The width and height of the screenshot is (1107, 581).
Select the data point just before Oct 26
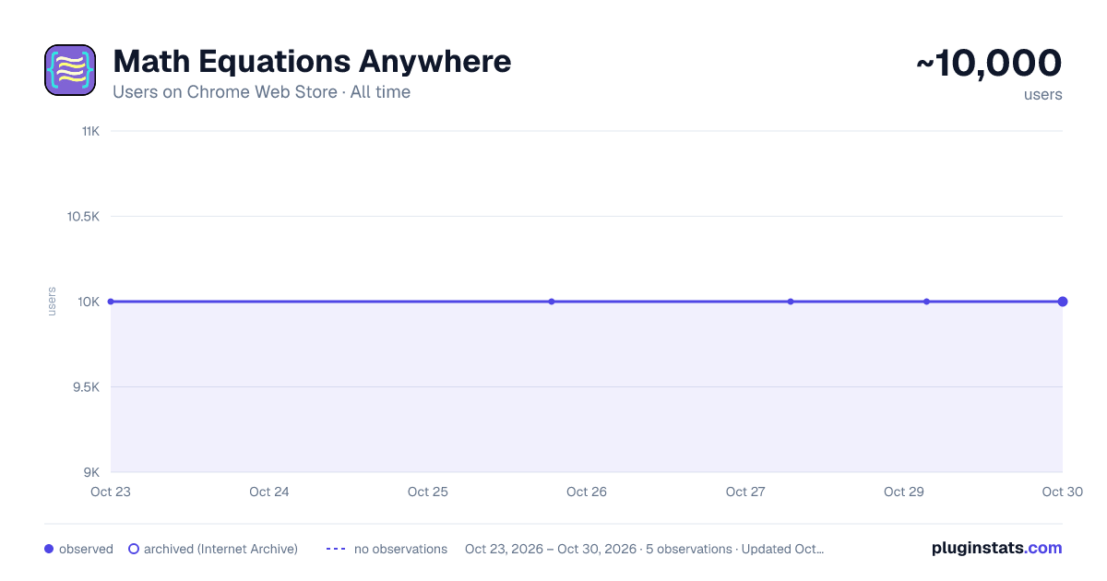point(552,302)
